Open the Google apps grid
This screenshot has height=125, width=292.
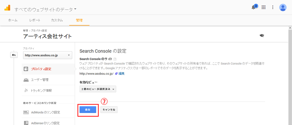(x=263, y=7)
